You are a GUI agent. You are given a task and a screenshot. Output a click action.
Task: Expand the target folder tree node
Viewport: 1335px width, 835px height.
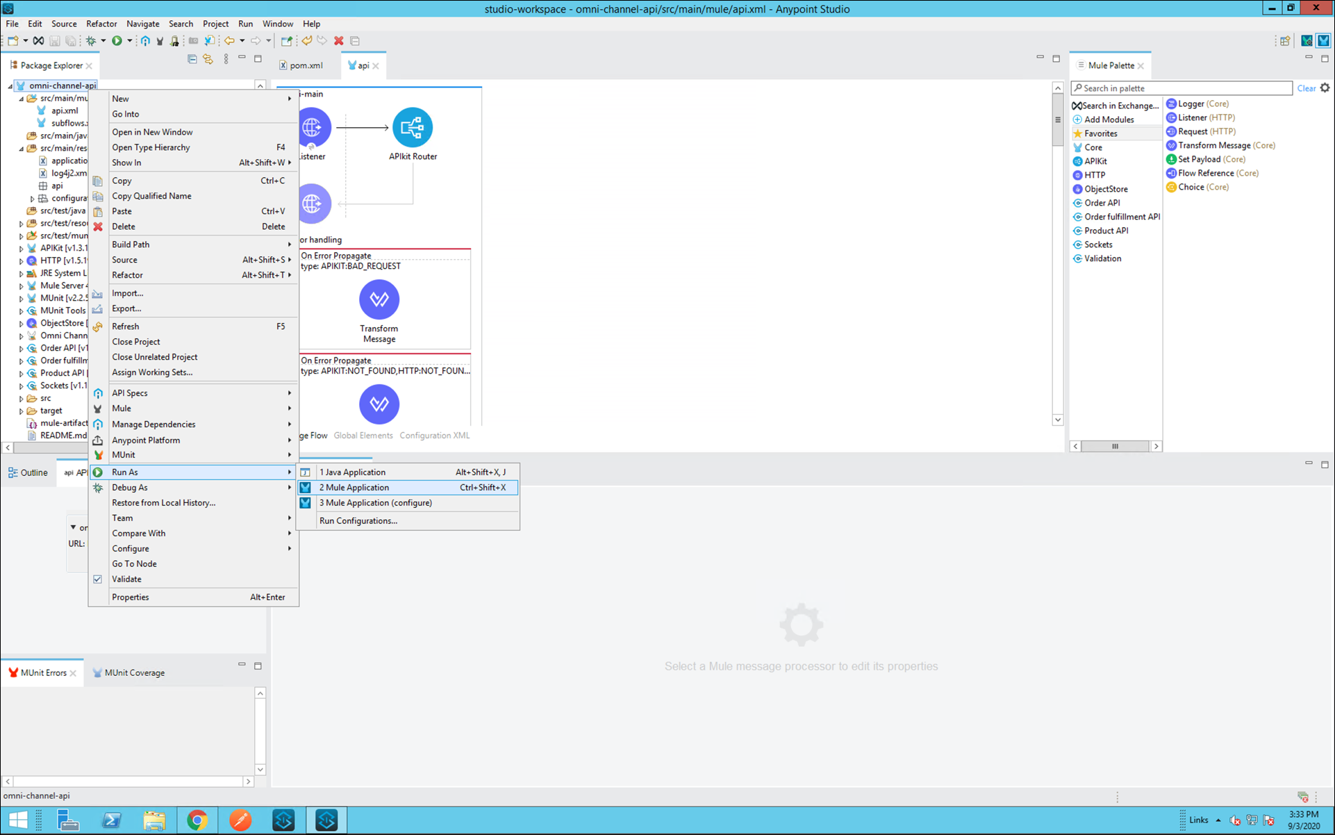point(21,411)
